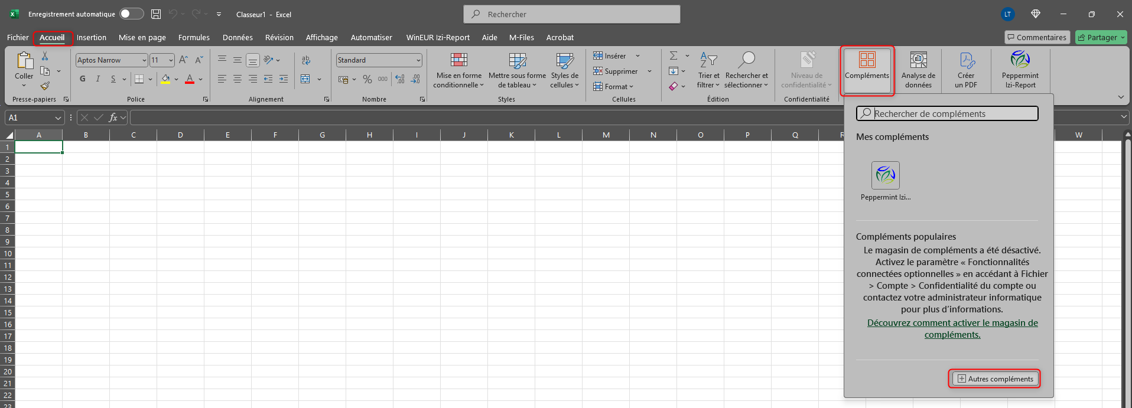Open Analyse de données

[x=918, y=70]
